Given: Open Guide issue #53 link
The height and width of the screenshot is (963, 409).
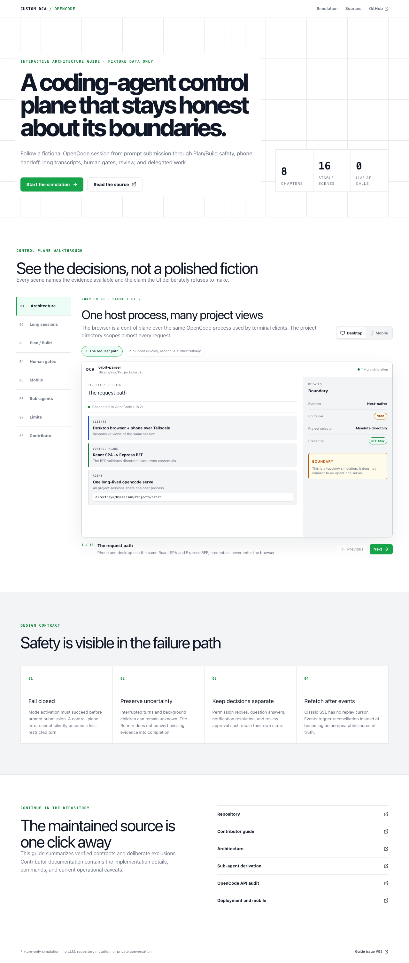Looking at the screenshot, I should click(x=372, y=952).
